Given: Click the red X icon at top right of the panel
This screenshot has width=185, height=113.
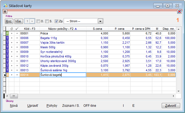Looking at the screenshot, I should click(x=179, y=11).
